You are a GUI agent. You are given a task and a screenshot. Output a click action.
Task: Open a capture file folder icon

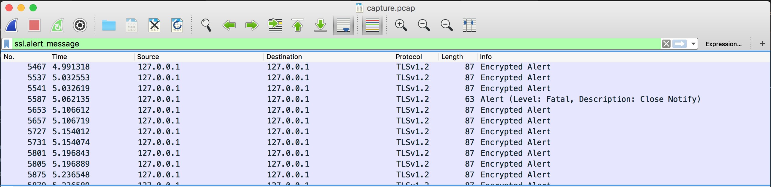pyautogui.click(x=109, y=25)
